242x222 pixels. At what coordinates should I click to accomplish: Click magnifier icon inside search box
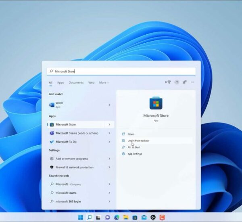(51, 71)
